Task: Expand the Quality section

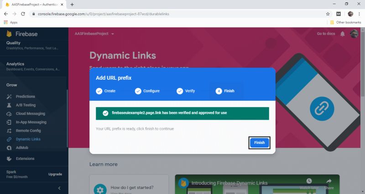Action: [x=32, y=45]
